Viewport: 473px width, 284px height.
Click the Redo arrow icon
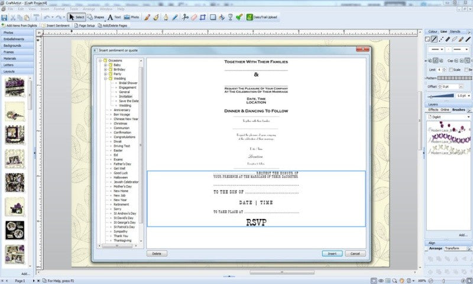[x=59, y=18]
